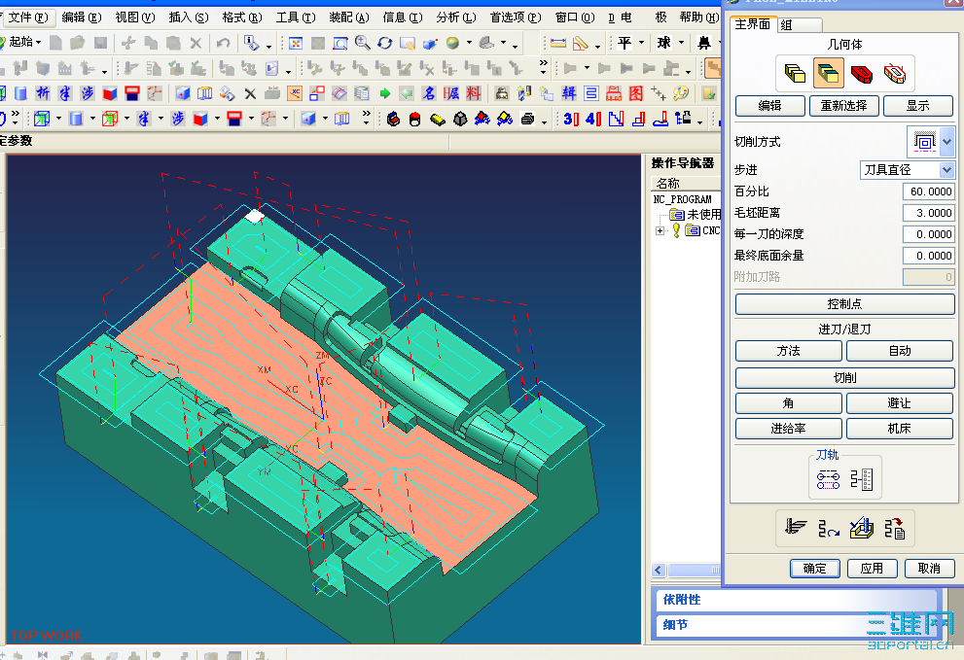This screenshot has width=964, height=660.
Task: Click the green right arrow icon
Action: pyautogui.click(x=385, y=93)
